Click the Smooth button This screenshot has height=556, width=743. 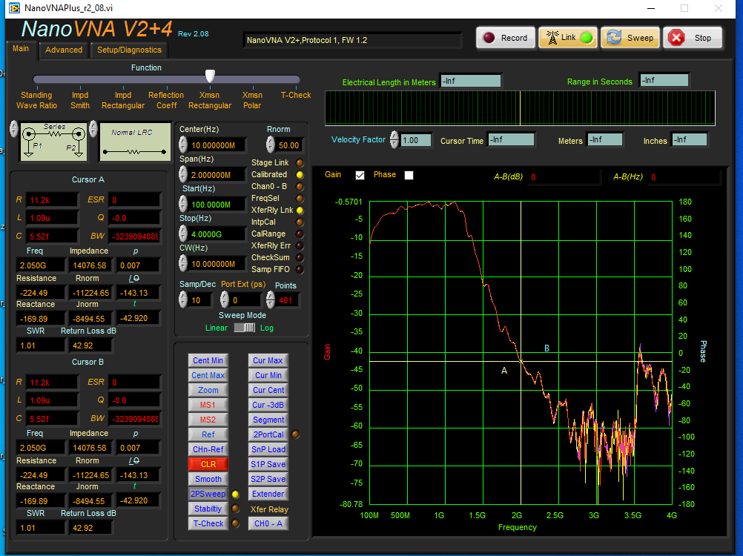click(x=208, y=479)
